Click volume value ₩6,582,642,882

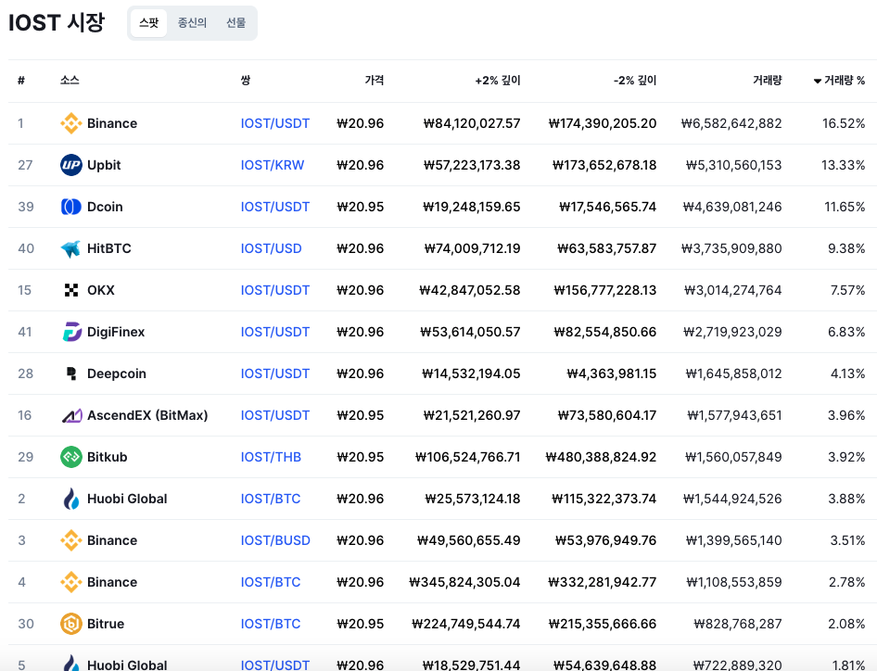pyautogui.click(x=731, y=123)
